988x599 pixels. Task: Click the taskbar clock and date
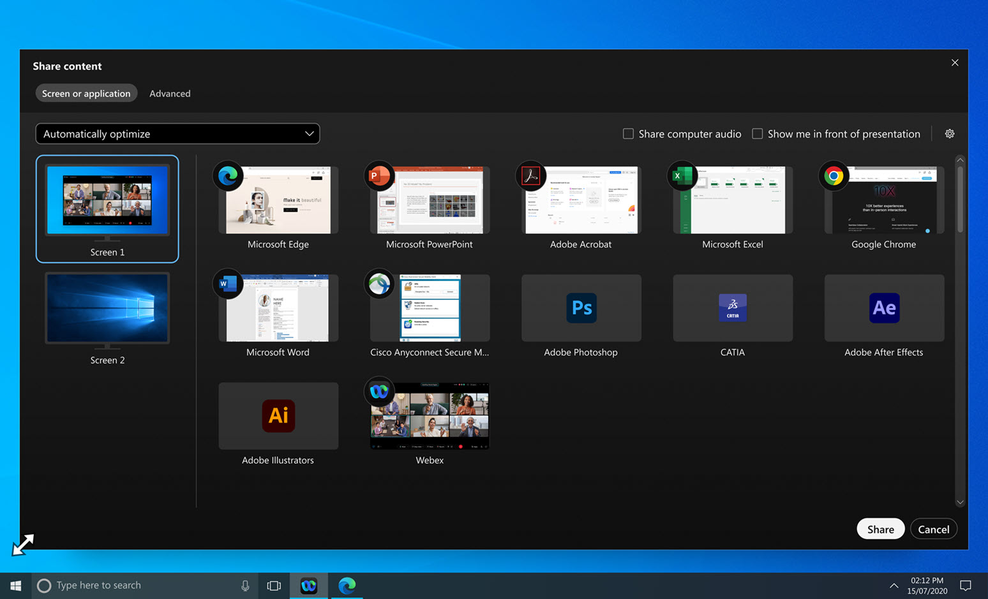point(927,586)
